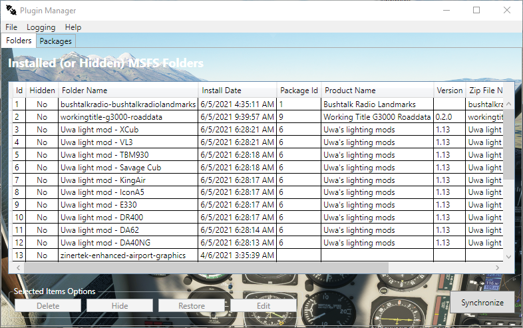Open the File menu

[11, 27]
